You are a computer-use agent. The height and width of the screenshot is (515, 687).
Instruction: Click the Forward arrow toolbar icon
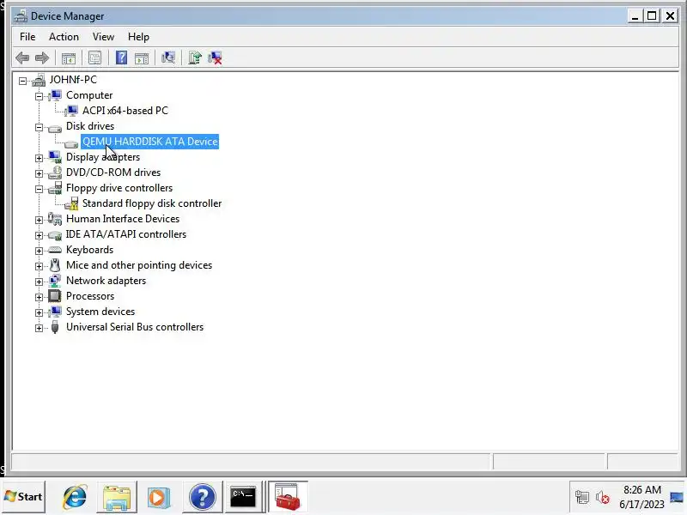coord(42,58)
